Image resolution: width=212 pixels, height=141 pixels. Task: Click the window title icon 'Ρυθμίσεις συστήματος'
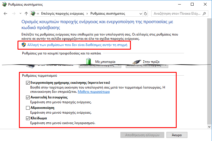click(4, 4)
